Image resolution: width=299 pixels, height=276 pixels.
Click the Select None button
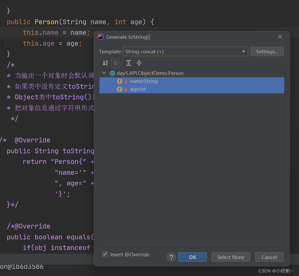coord(231,257)
